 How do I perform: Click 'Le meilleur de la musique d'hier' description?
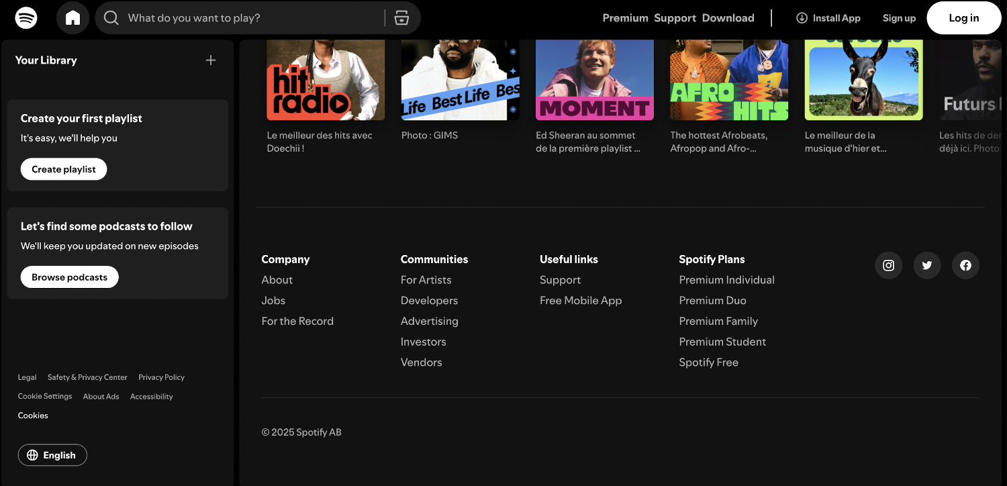click(846, 142)
